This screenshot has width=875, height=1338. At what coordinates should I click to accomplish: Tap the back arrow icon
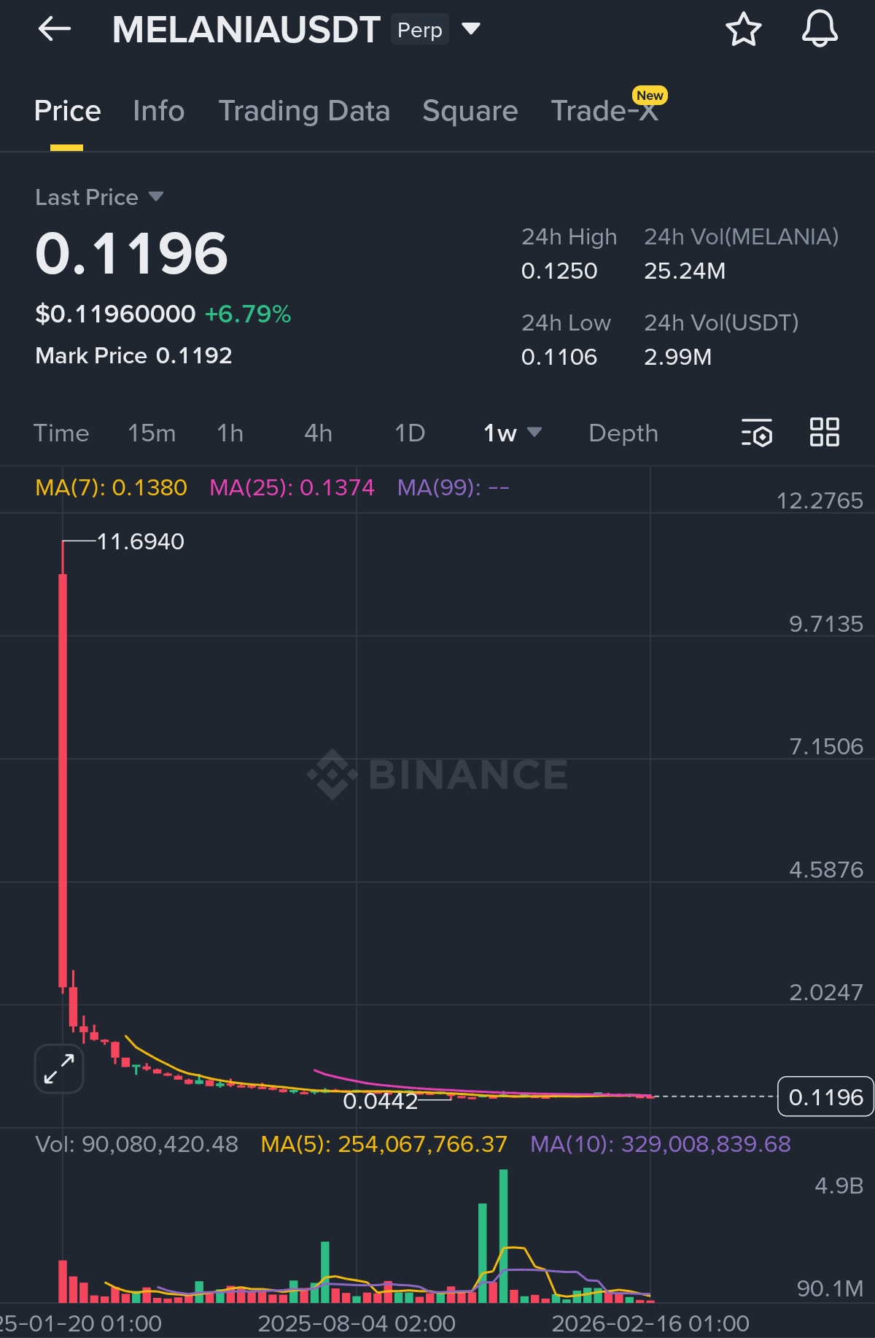click(x=54, y=30)
